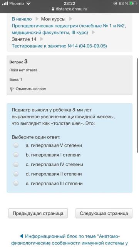The height and width of the screenshot is (248, 139).
Task: Go to Предыдущая страница
Action: 38,213
